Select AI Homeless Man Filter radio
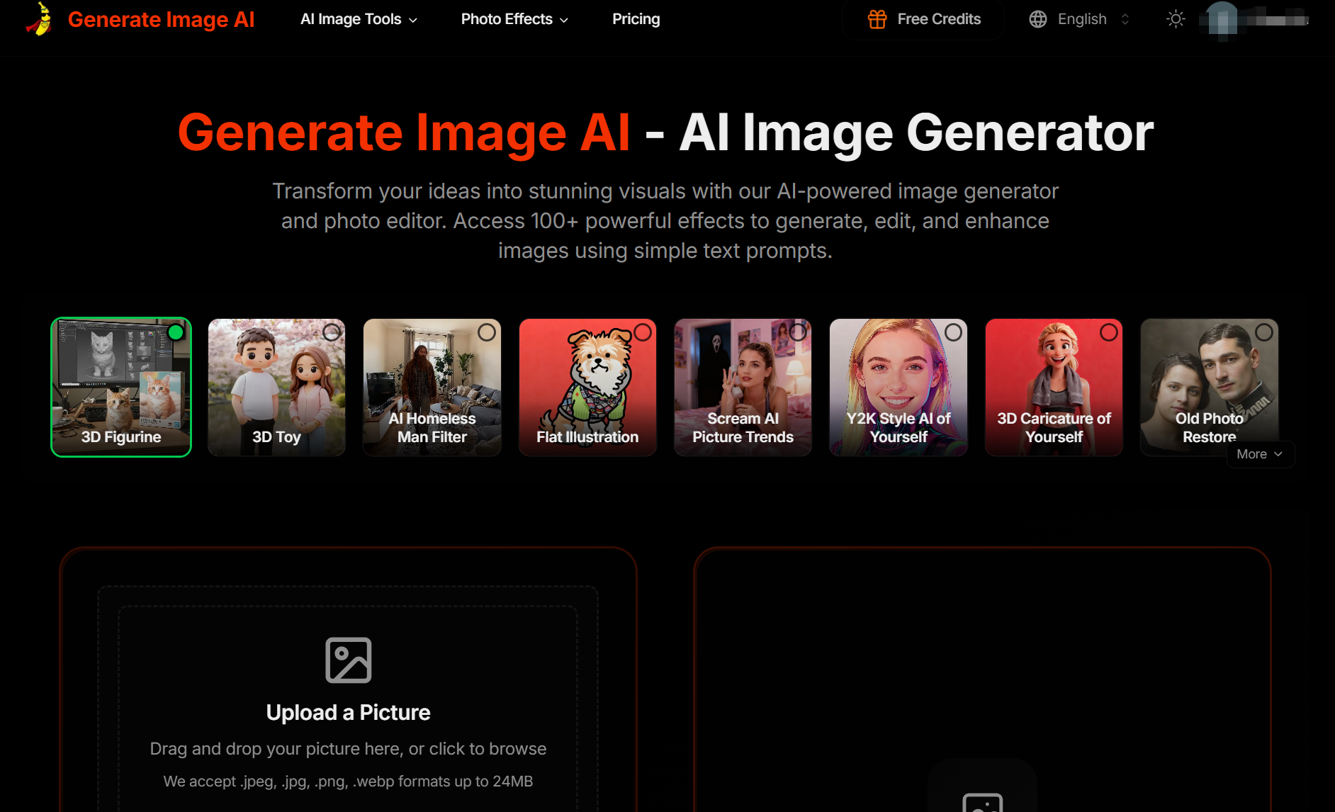Screen dimensions: 1335x812 [487, 332]
